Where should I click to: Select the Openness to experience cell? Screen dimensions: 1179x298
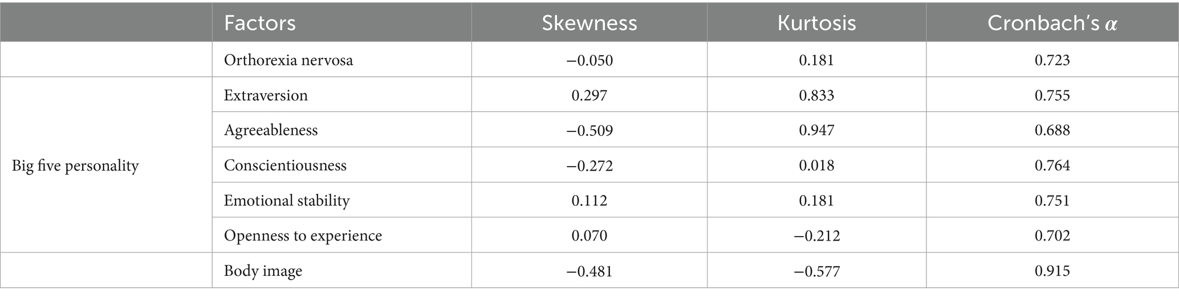tap(303, 235)
